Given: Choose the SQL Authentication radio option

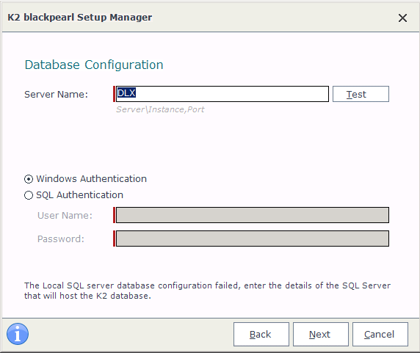Looking at the screenshot, I should [29, 195].
